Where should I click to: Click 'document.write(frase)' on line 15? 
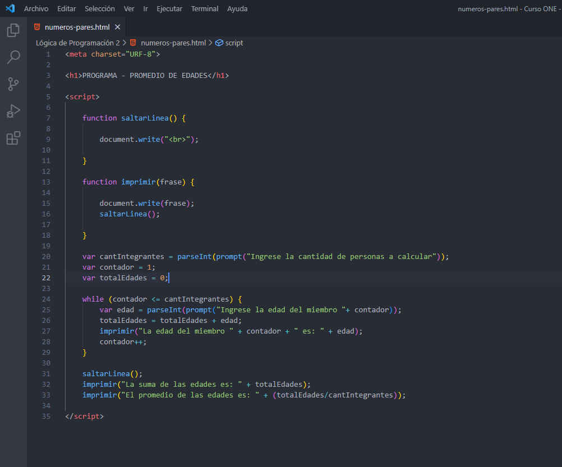pyautogui.click(x=145, y=203)
